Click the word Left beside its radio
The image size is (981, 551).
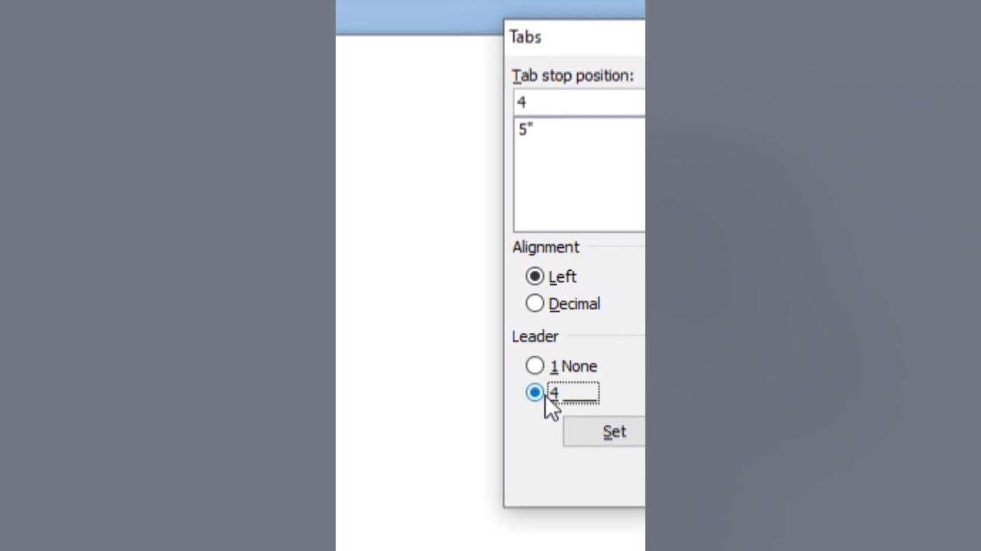point(563,277)
